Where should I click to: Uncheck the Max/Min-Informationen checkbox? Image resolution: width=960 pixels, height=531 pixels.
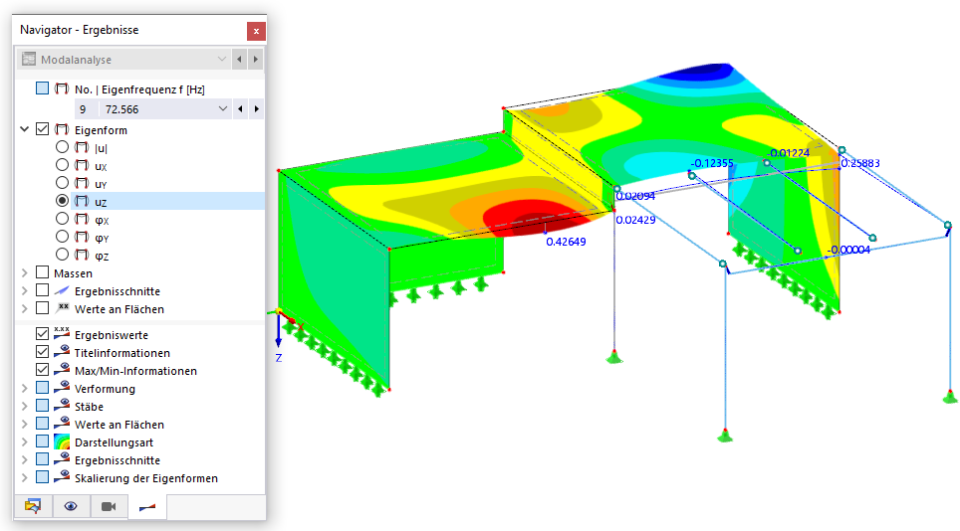pos(42,369)
